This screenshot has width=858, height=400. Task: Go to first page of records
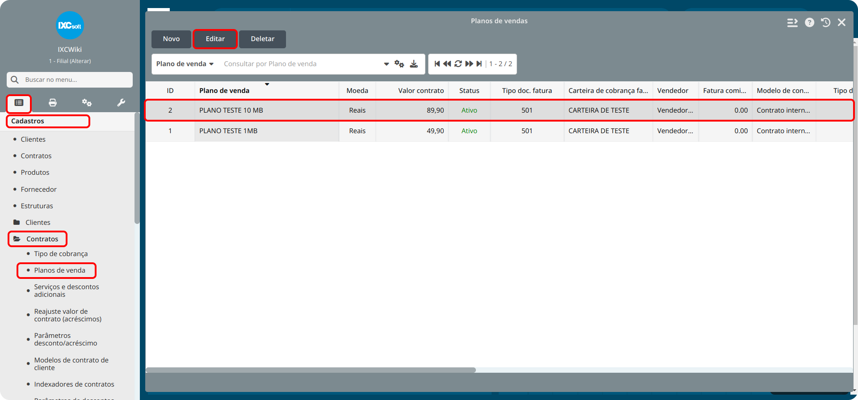pos(437,64)
